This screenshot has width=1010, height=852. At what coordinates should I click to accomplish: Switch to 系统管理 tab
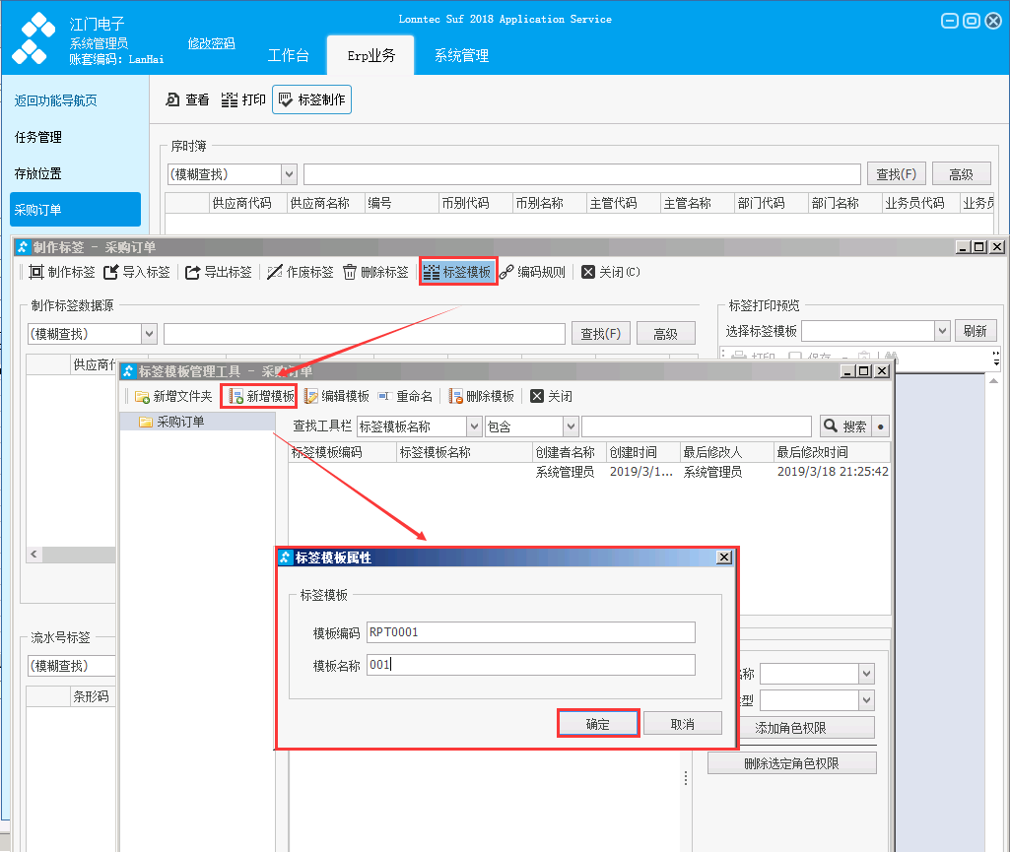pos(461,55)
